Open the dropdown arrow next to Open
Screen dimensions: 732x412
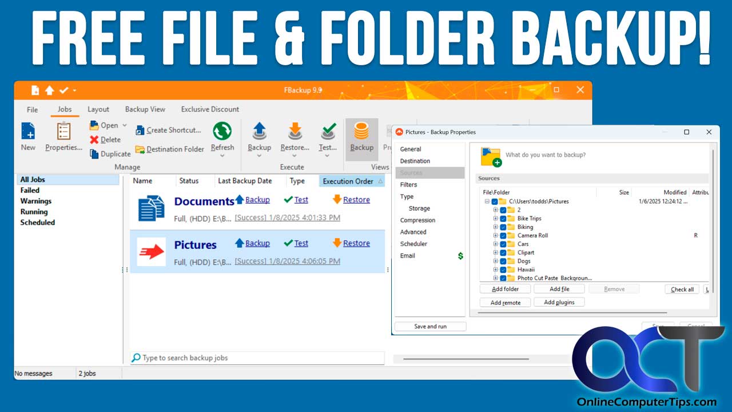point(125,125)
